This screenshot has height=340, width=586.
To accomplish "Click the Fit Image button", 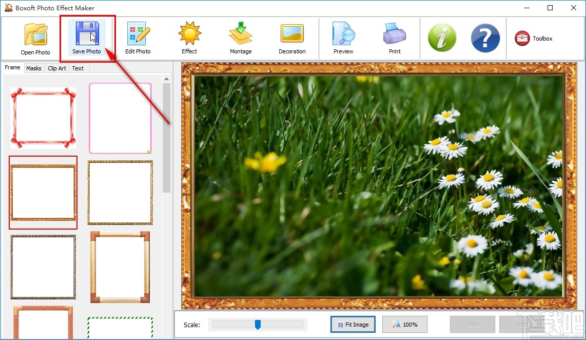I will [353, 324].
